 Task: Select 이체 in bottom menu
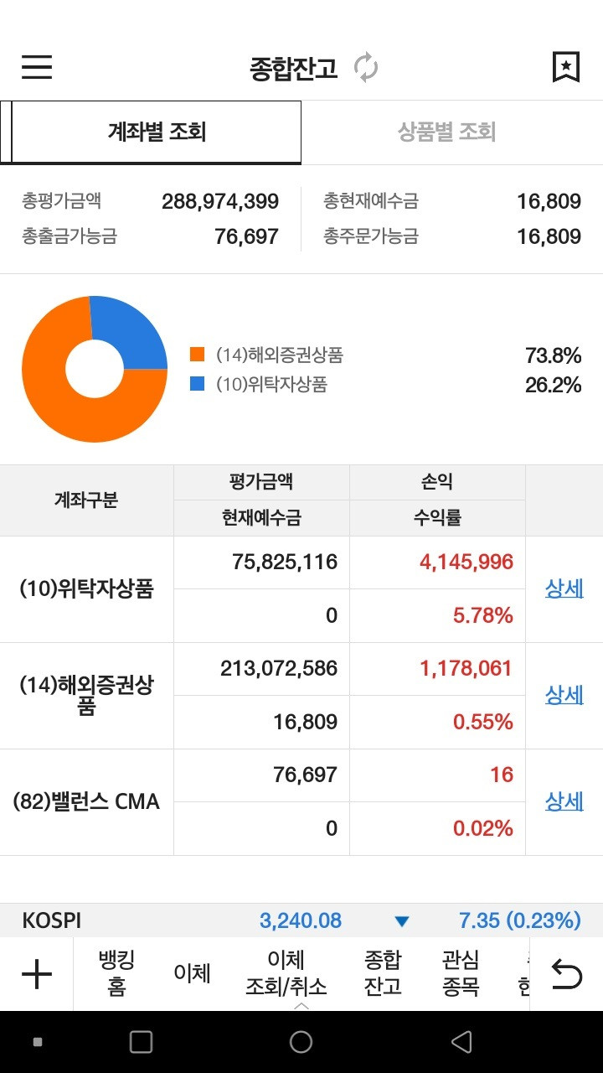(192, 973)
